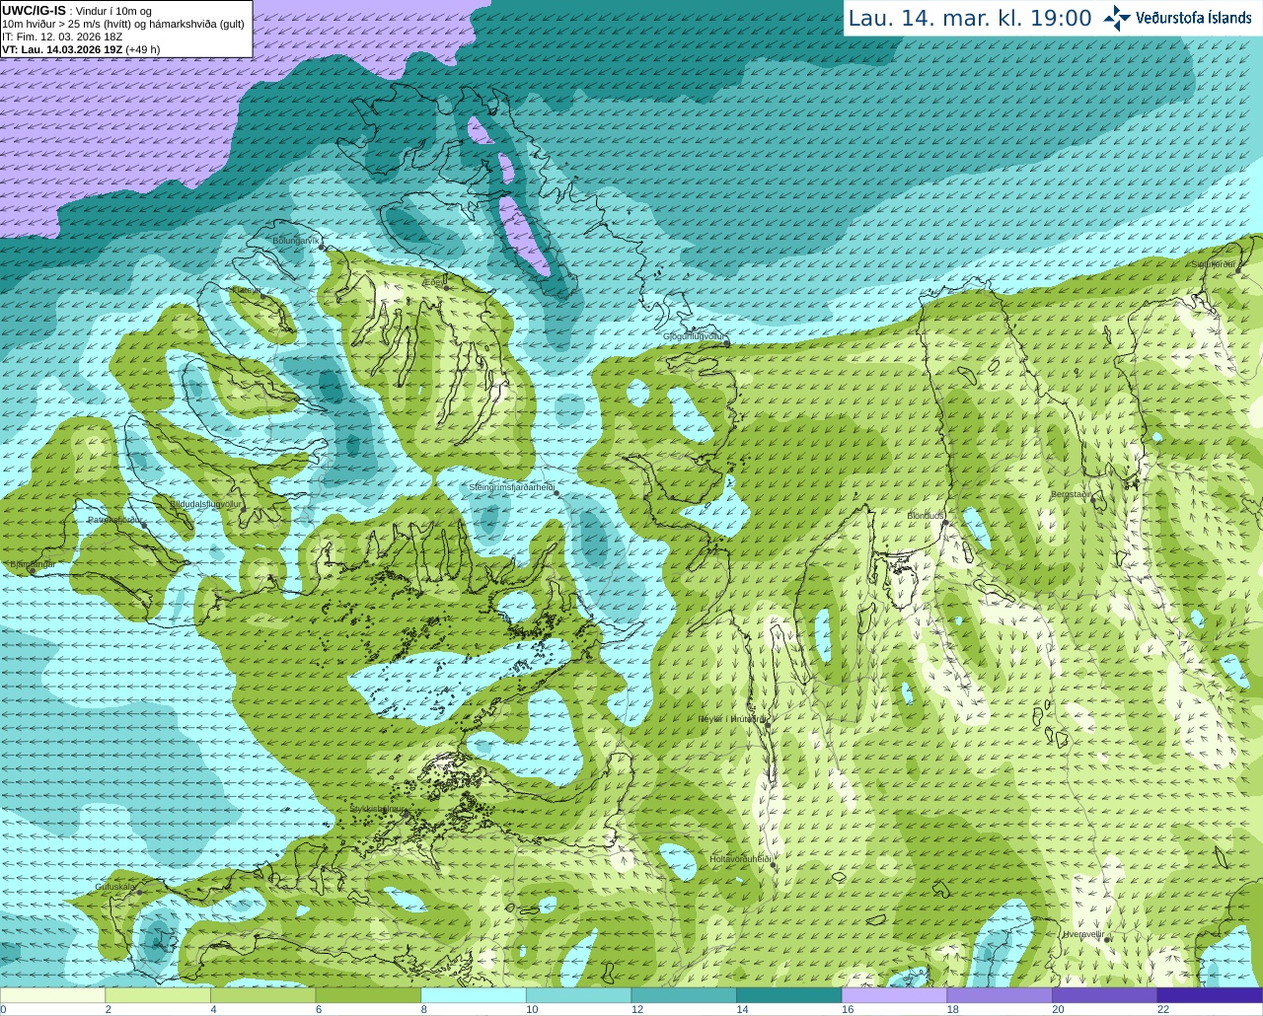Select the Siglufjörður station label
1263x1016 pixels.
1214,264
